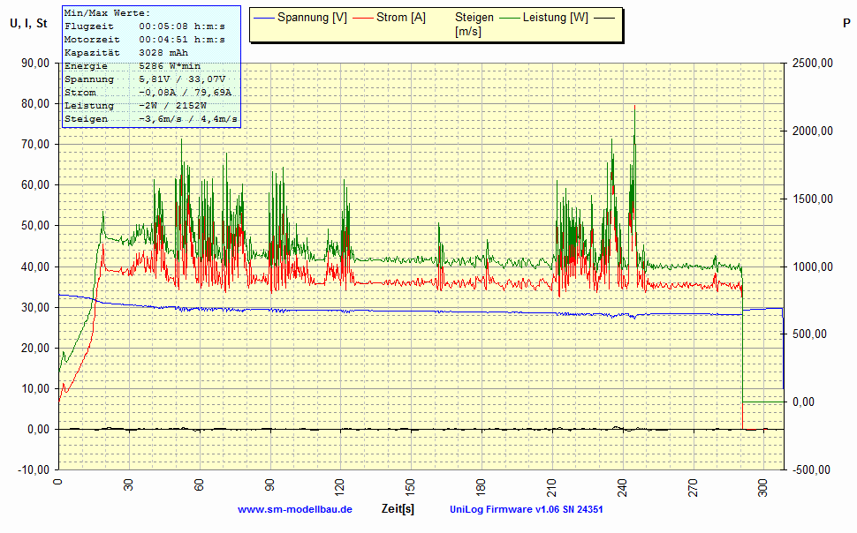
Task: Click the Flugzeit 00:05:08 row
Action: [x=144, y=26]
